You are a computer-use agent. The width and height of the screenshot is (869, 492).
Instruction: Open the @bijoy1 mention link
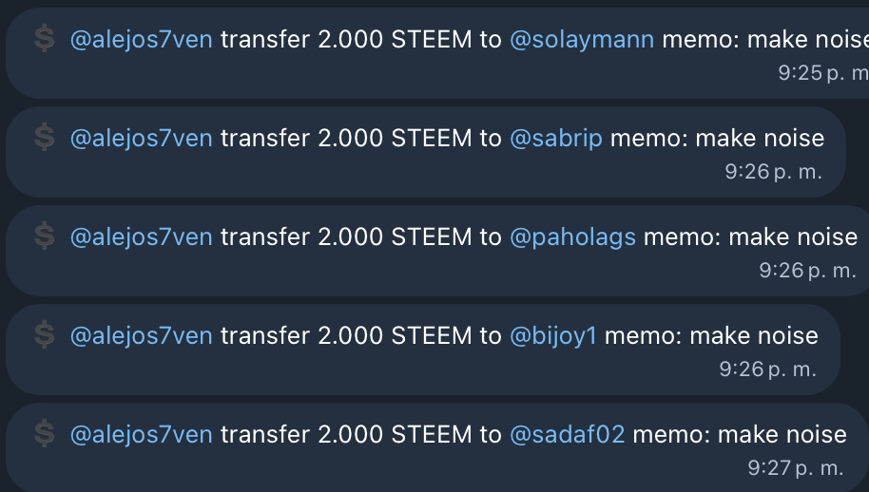coord(553,336)
